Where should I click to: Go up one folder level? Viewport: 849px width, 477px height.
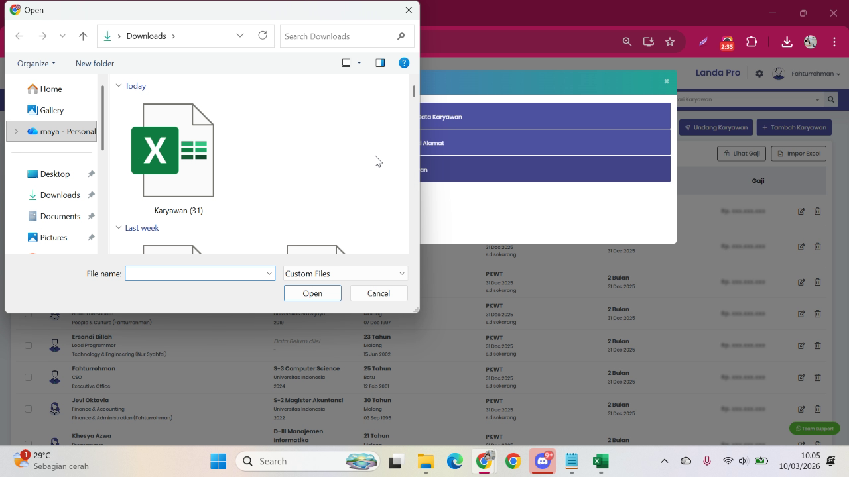point(83,36)
